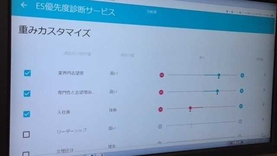
Task: Click the 専門性と志望理由 weight slider handle
Action: (x=217, y=91)
